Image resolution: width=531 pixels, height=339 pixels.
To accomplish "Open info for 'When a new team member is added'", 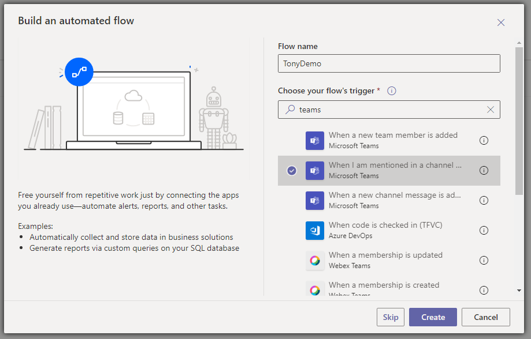I will [x=484, y=140].
